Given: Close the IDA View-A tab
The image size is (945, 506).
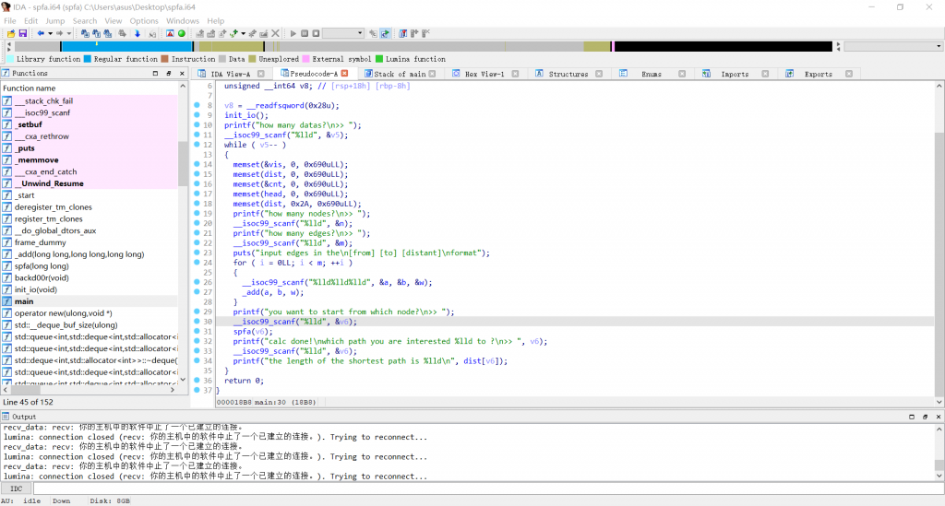Looking at the screenshot, I should [261, 74].
